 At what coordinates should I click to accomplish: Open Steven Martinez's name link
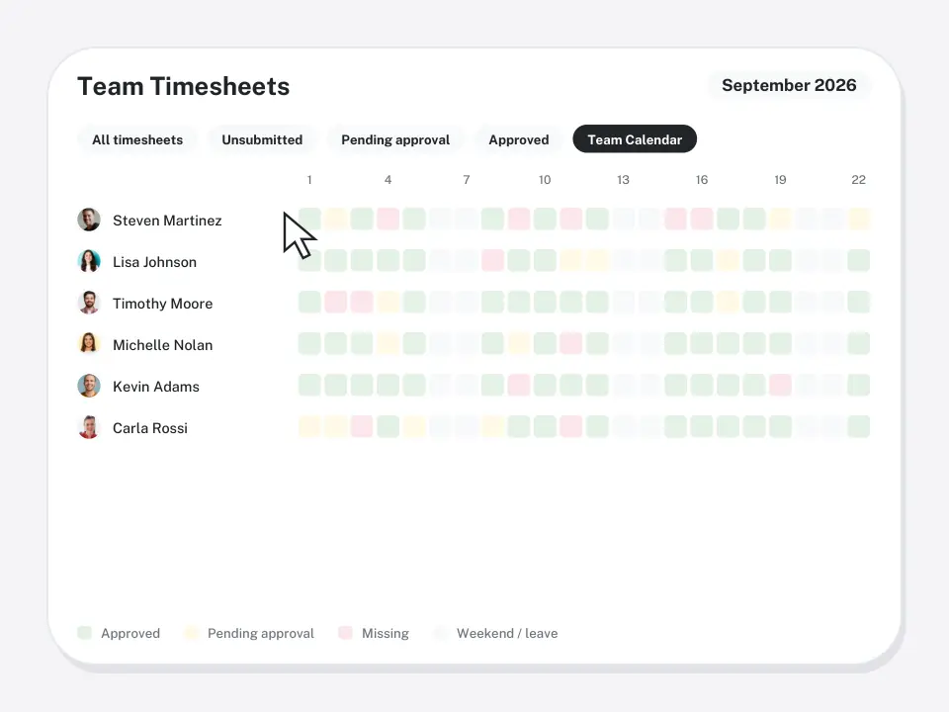tap(167, 221)
